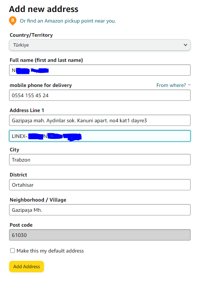This screenshot has width=220, height=282.
Task: Click the chevron arrow in the country selector
Action: coord(186,45)
